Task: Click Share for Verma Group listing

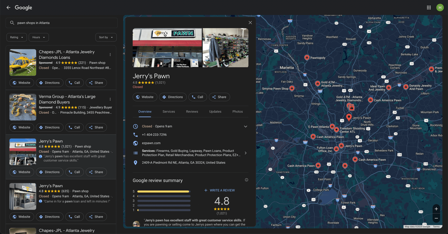Action: pyautogui.click(x=96, y=127)
